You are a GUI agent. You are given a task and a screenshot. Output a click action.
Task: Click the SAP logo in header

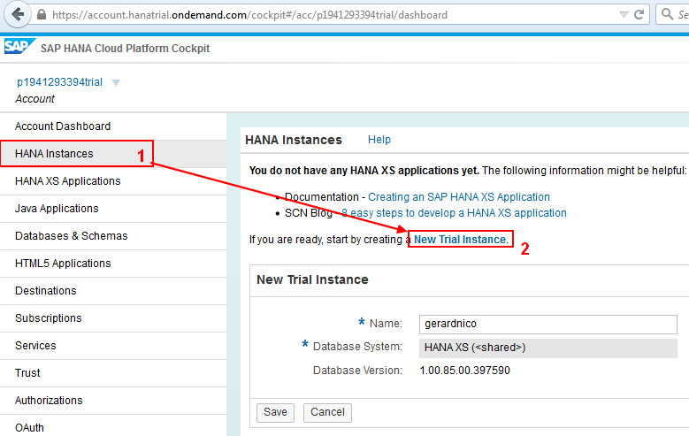[x=18, y=48]
